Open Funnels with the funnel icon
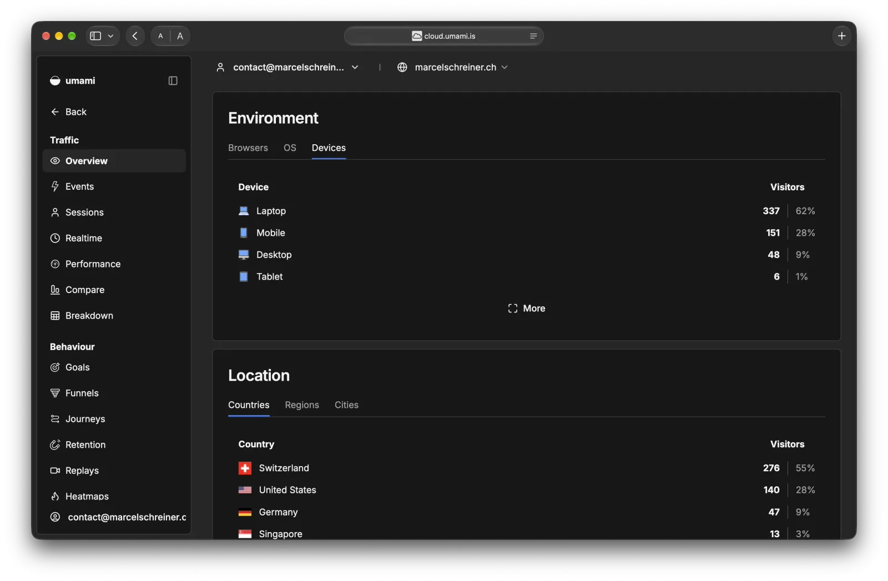Image resolution: width=888 pixels, height=581 pixels. pyautogui.click(x=114, y=393)
